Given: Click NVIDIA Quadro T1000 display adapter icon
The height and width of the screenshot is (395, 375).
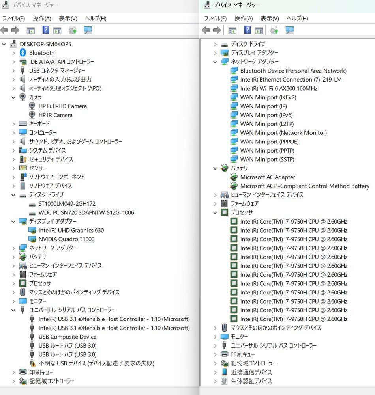Looking at the screenshot, I should (x=32, y=239).
